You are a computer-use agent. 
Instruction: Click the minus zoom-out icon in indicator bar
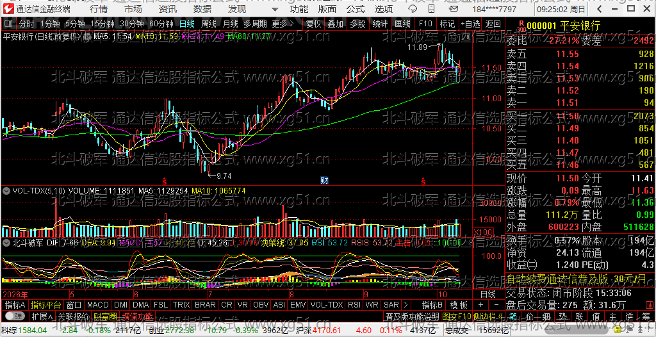[496, 304]
